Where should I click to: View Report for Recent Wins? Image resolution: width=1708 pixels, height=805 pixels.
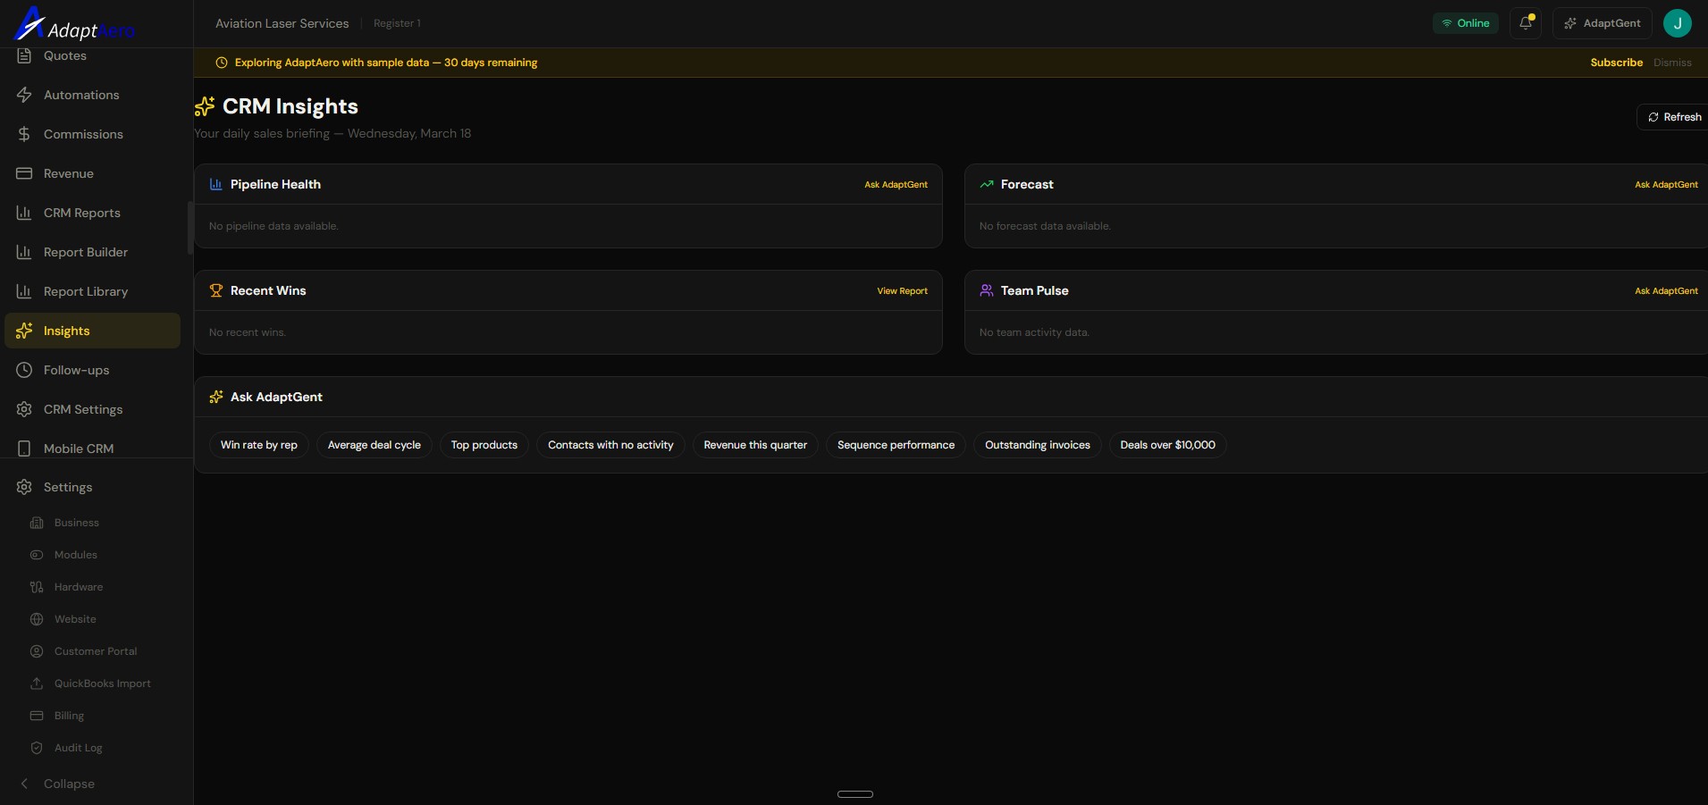click(902, 290)
